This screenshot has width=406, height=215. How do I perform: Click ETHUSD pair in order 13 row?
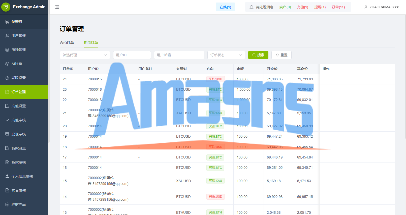pos(183,212)
